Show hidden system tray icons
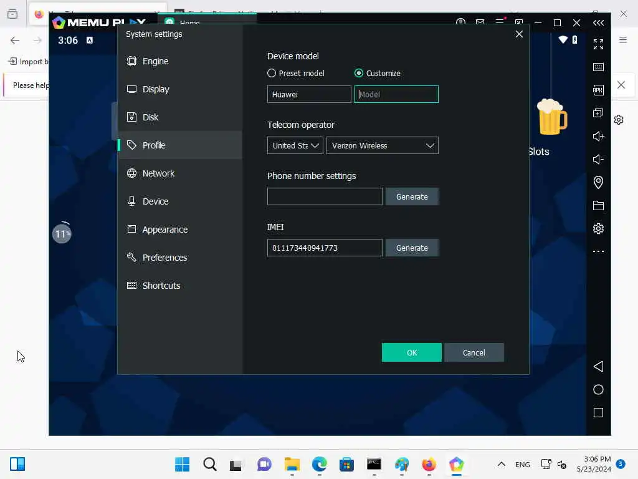The width and height of the screenshot is (638, 479). (502, 464)
